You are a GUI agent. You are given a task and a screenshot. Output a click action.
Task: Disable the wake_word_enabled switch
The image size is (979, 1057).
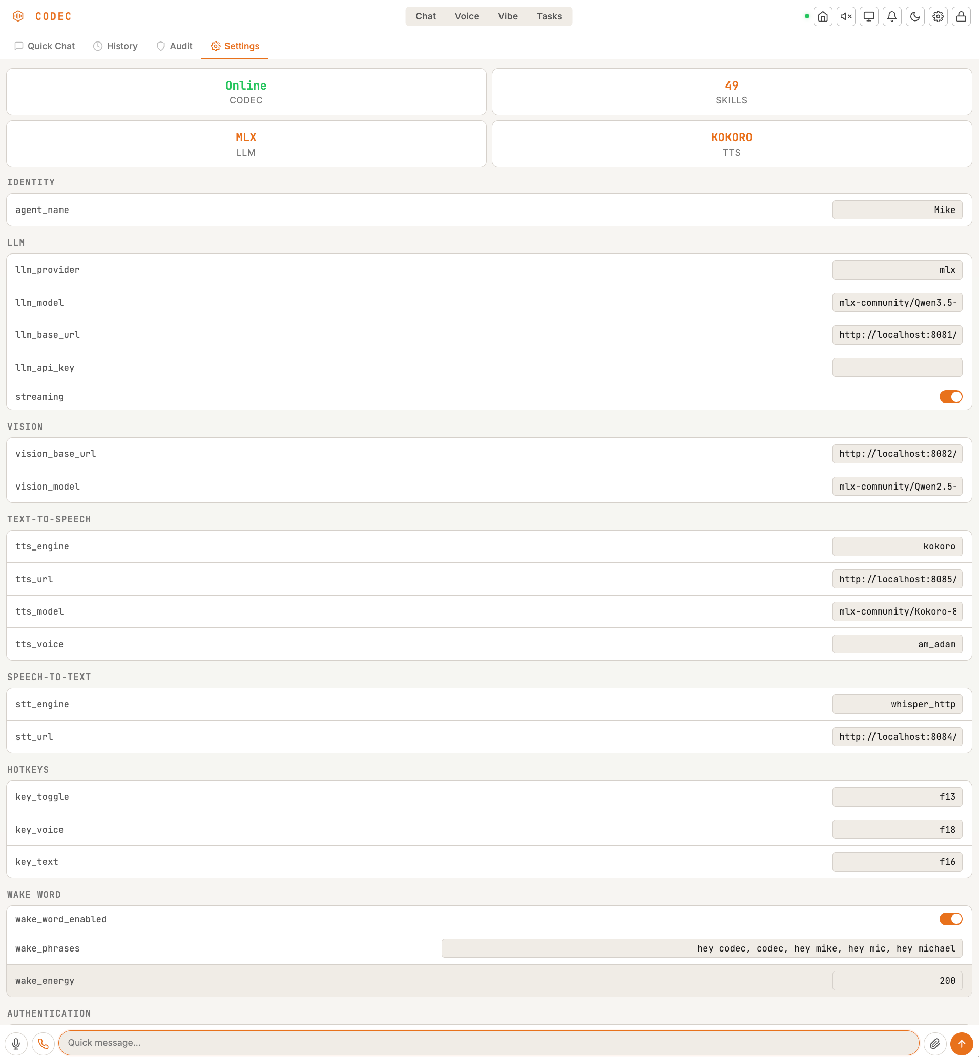(x=951, y=919)
